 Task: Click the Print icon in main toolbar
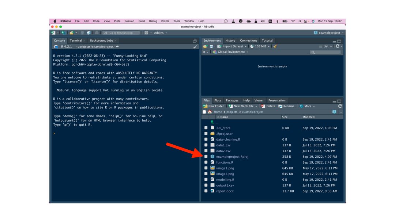(97, 33)
